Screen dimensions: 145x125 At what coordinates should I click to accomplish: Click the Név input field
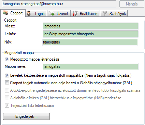point(90,42)
